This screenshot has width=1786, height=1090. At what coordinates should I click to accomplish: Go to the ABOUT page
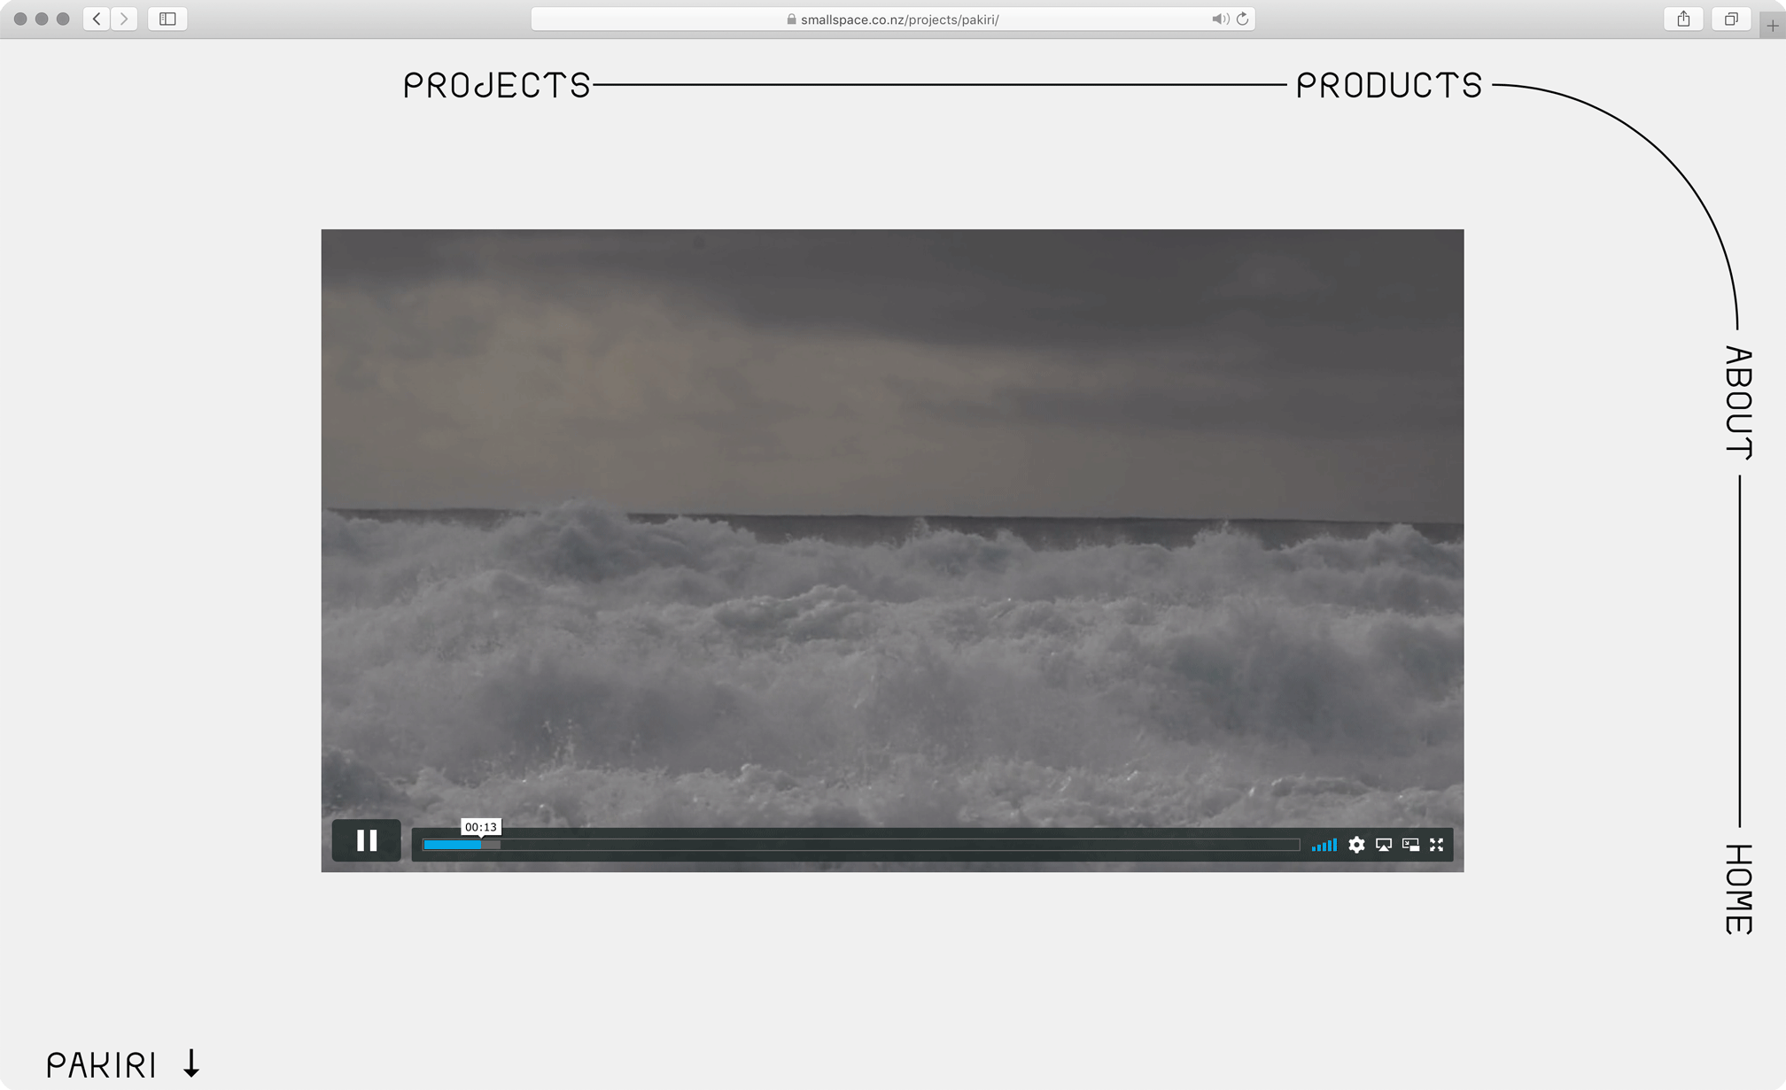1739,403
